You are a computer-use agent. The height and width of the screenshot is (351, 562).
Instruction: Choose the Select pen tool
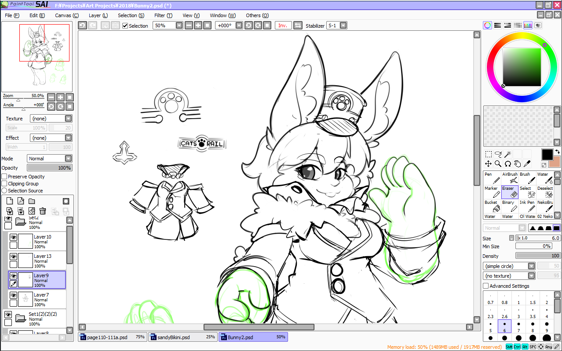click(x=527, y=192)
